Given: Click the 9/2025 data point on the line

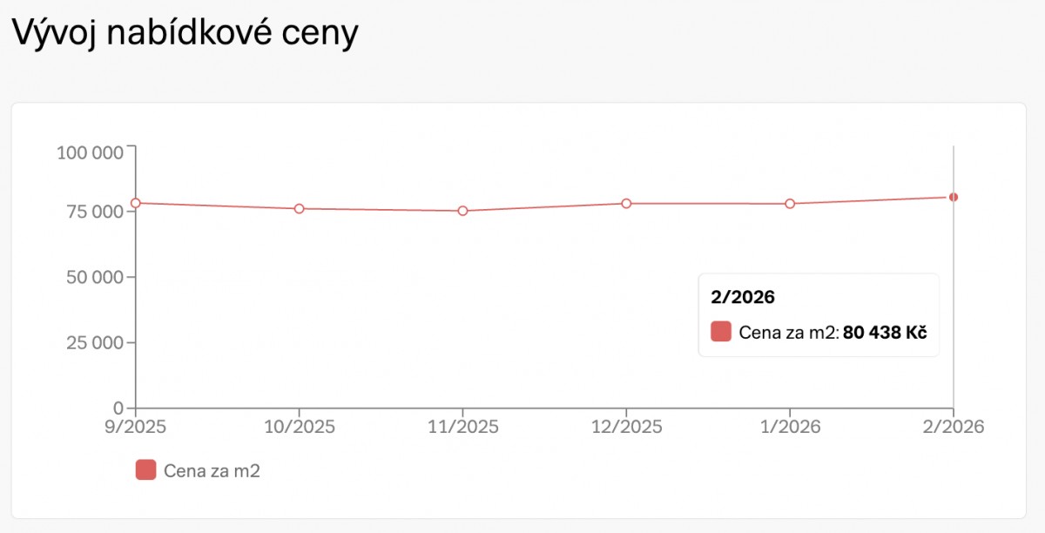Looking at the screenshot, I should point(136,203).
